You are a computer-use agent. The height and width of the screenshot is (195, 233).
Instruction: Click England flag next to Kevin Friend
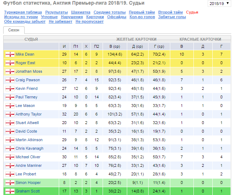coord(10,89)
